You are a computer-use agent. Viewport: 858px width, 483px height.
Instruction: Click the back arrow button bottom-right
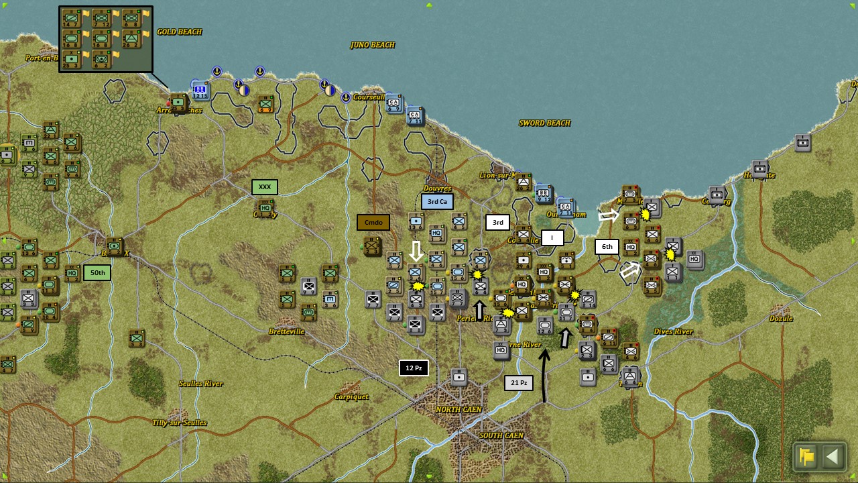tap(832, 457)
